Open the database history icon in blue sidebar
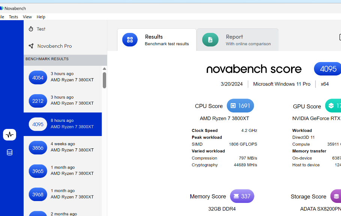This screenshot has width=341, height=216. click(x=9, y=152)
